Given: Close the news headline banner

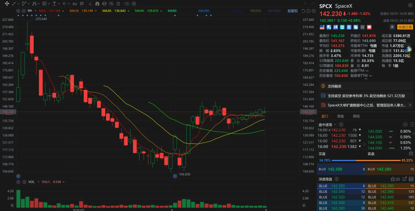Looking at the screenshot, I should click(x=410, y=105).
